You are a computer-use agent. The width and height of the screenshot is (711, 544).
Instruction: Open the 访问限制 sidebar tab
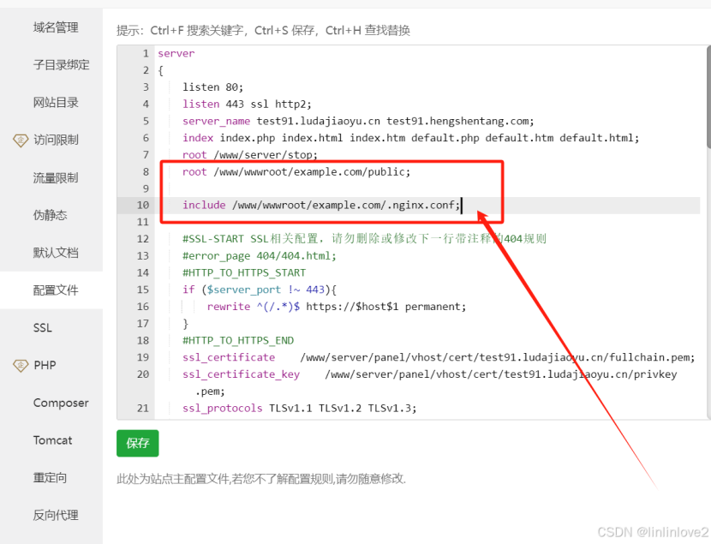(56, 140)
